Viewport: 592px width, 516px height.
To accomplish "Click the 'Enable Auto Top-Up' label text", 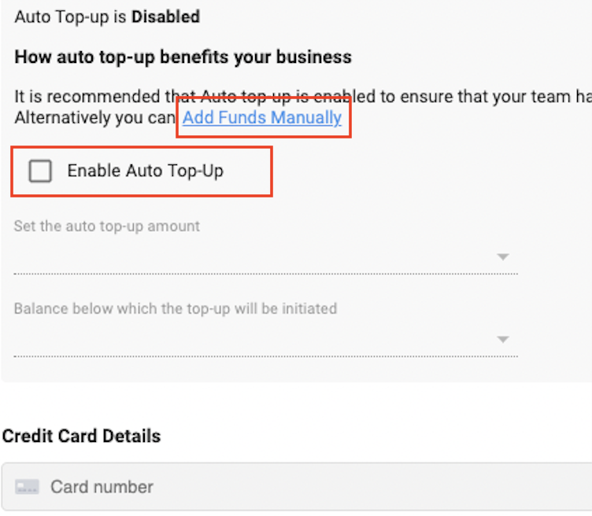I will pyautogui.click(x=146, y=171).
